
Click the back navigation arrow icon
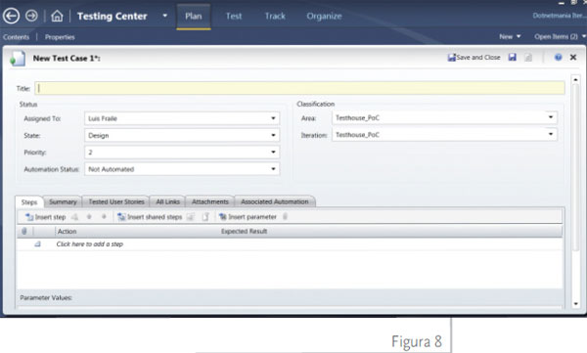tap(11, 16)
